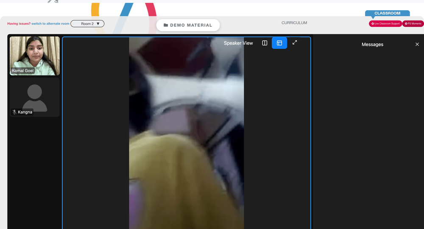Click Kangna's muted microphone icon
This screenshot has width=424, height=229.
(14, 112)
